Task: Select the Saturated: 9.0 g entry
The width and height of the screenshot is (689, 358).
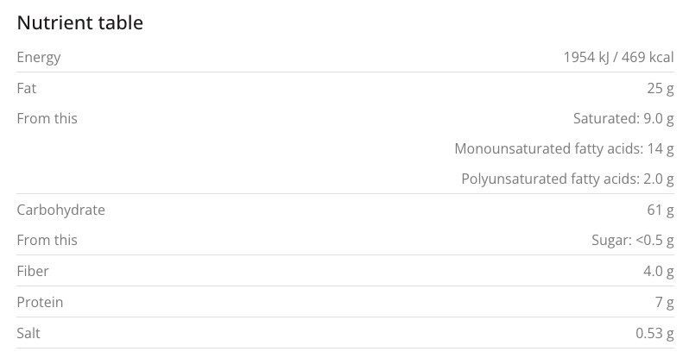Action: pyautogui.click(x=623, y=119)
